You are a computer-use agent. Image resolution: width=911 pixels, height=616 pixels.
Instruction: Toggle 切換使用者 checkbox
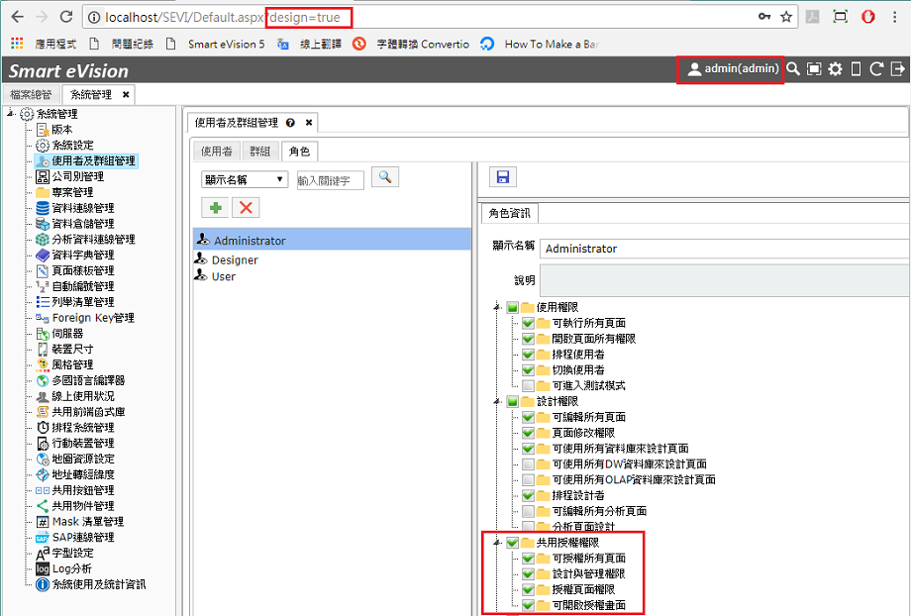coord(528,370)
